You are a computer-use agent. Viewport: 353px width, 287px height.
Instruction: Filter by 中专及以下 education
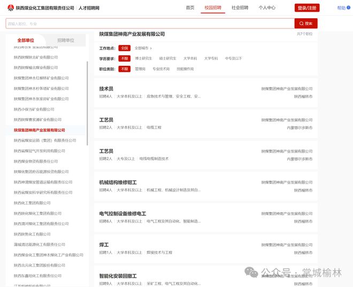point(233,58)
